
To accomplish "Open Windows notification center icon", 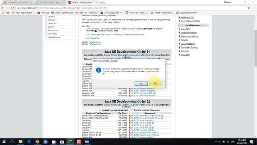I will (x=252, y=142).
